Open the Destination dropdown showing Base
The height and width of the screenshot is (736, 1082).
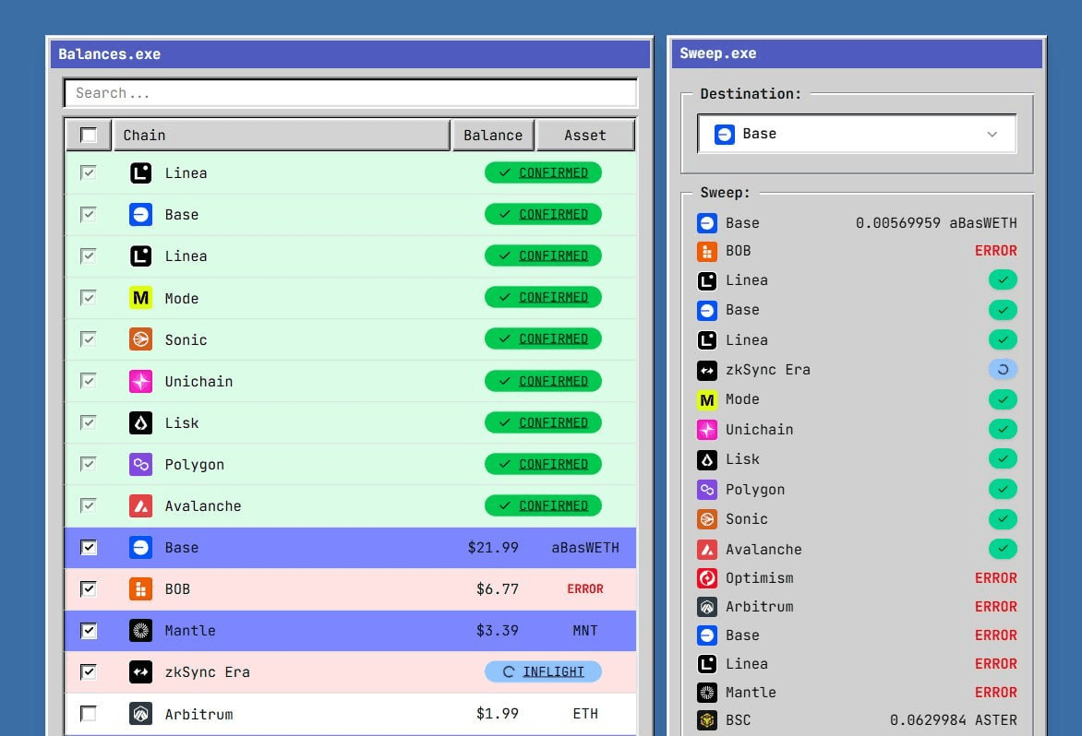tap(857, 134)
